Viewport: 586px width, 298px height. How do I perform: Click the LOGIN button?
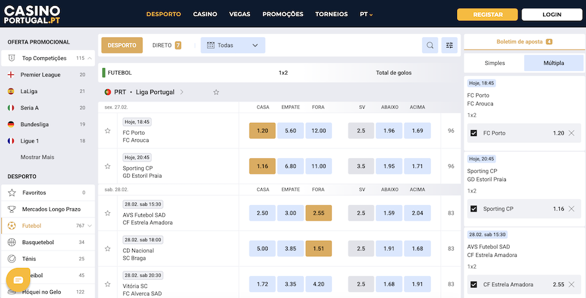pos(551,14)
